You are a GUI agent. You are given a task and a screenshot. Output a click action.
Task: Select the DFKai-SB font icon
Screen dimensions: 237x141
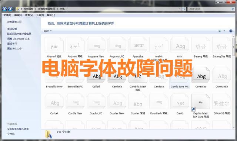click(x=221, y=102)
